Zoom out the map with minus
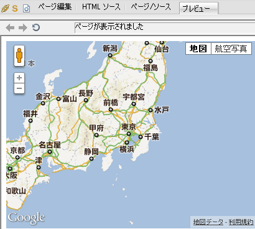255x229 pixels. tap(19, 88)
